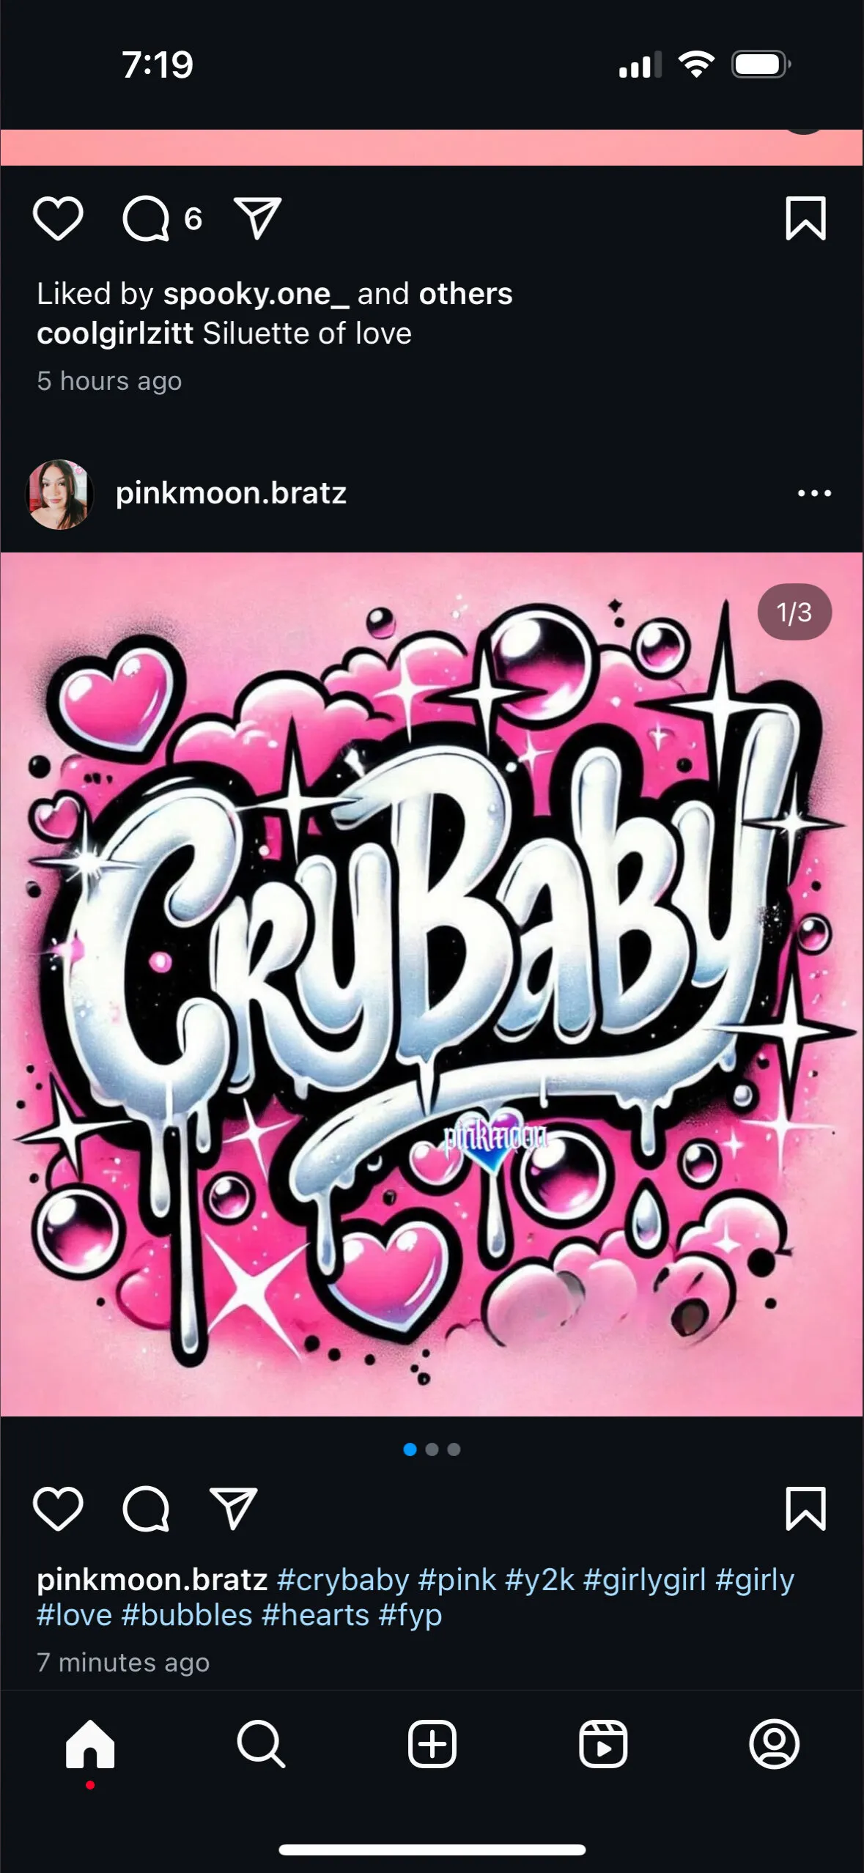864x1873 pixels.
Task: Open the Reels tab
Action: point(603,1744)
